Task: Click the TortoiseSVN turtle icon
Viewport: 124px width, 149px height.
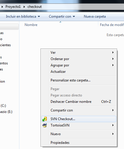Action: click(x=45, y=125)
